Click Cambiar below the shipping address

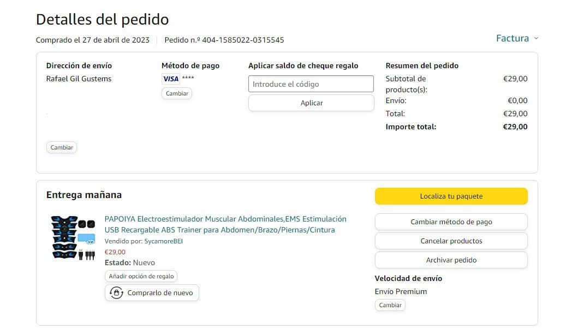(x=62, y=147)
